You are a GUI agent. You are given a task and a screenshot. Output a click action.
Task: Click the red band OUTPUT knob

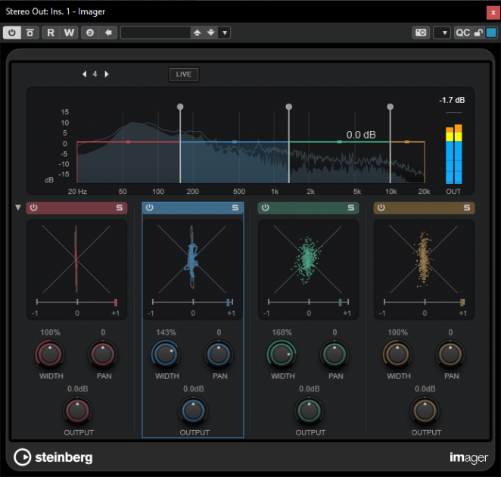pos(77,411)
